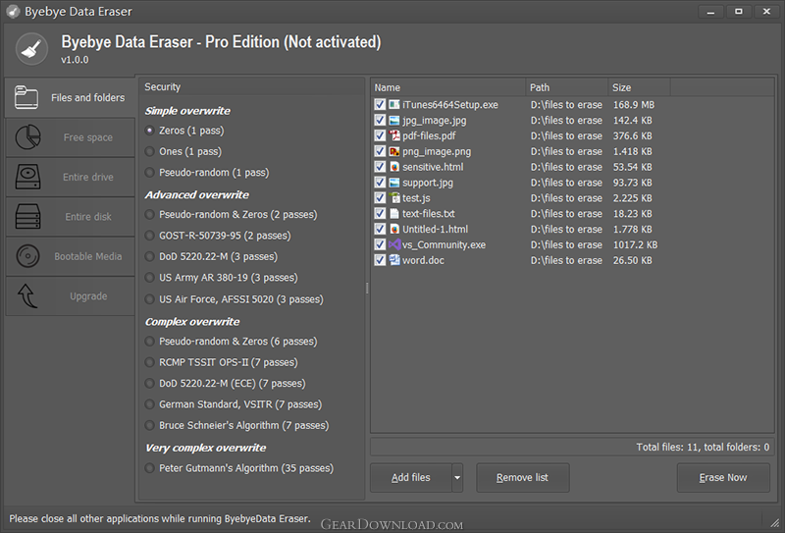Toggle the checkbox for sensitive.html

coord(380,167)
